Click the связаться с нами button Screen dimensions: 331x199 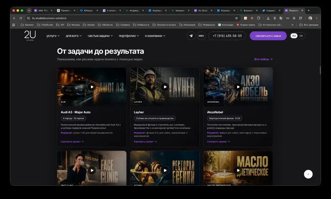tap(268, 36)
